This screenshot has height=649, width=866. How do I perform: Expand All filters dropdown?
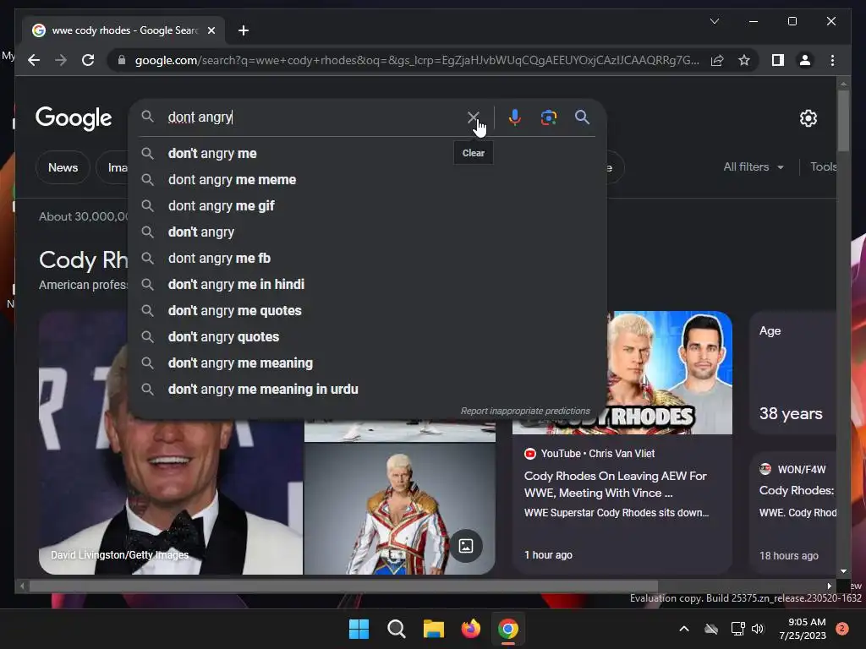point(754,166)
